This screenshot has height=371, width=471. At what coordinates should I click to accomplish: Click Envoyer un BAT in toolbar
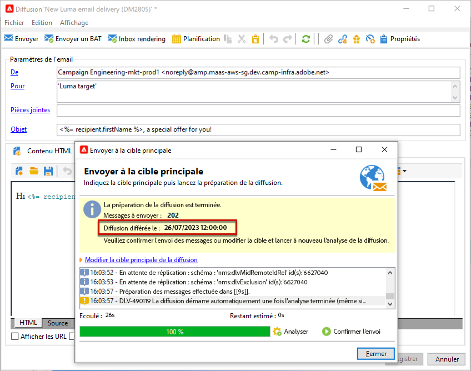click(x=73, y=39)
